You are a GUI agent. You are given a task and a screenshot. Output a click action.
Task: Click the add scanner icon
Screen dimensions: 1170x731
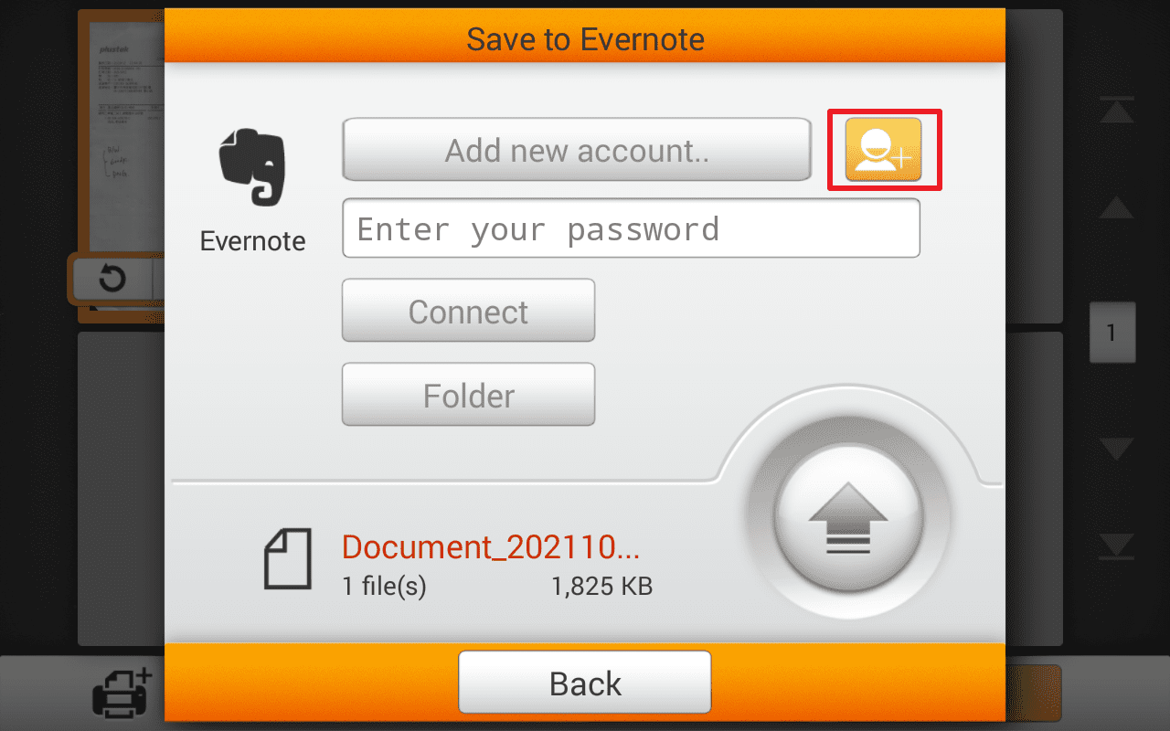coord(122,692)
